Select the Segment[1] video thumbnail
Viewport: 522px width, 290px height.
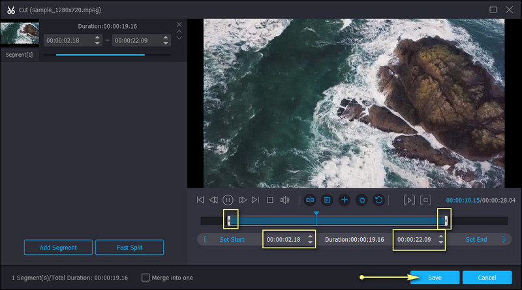point(20,34)
